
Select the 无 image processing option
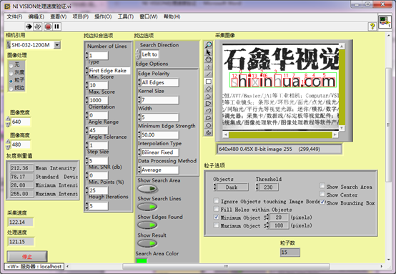click(x=11, y=66)
